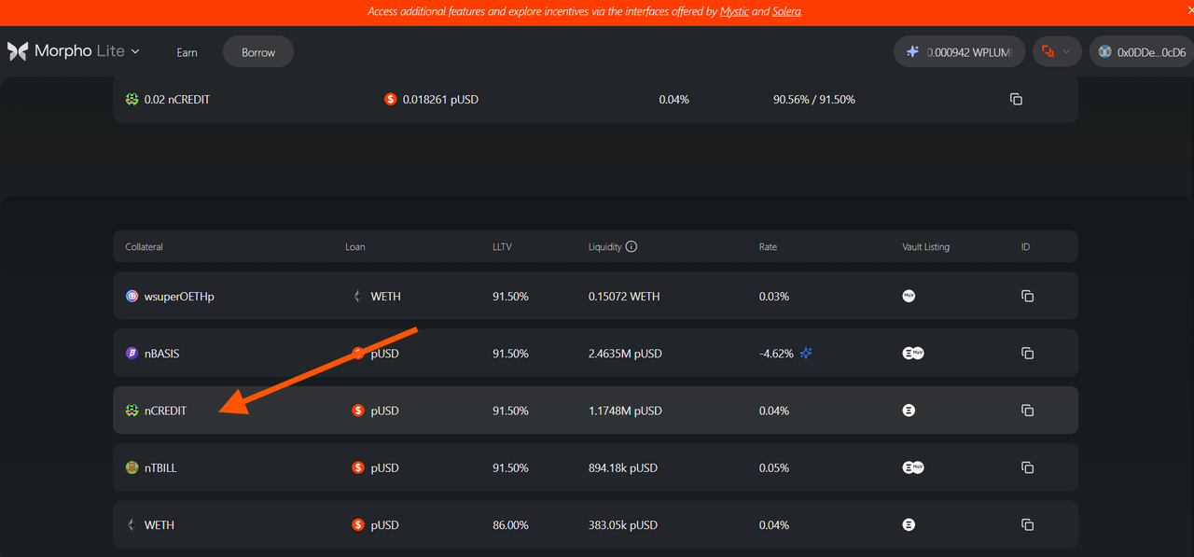Copy the market ID in the wsuperOETHp row
1194x557 pixels.
pyautogui.click(x=1027, y=296)
